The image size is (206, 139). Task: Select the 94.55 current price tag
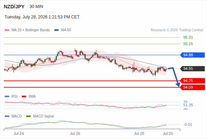coord(192,69)
